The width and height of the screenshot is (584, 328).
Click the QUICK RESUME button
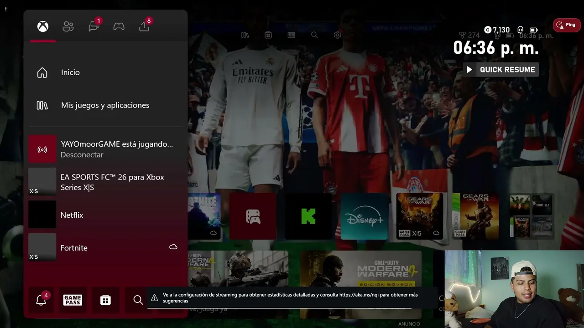pyautogui.click(x=501, y=70)
